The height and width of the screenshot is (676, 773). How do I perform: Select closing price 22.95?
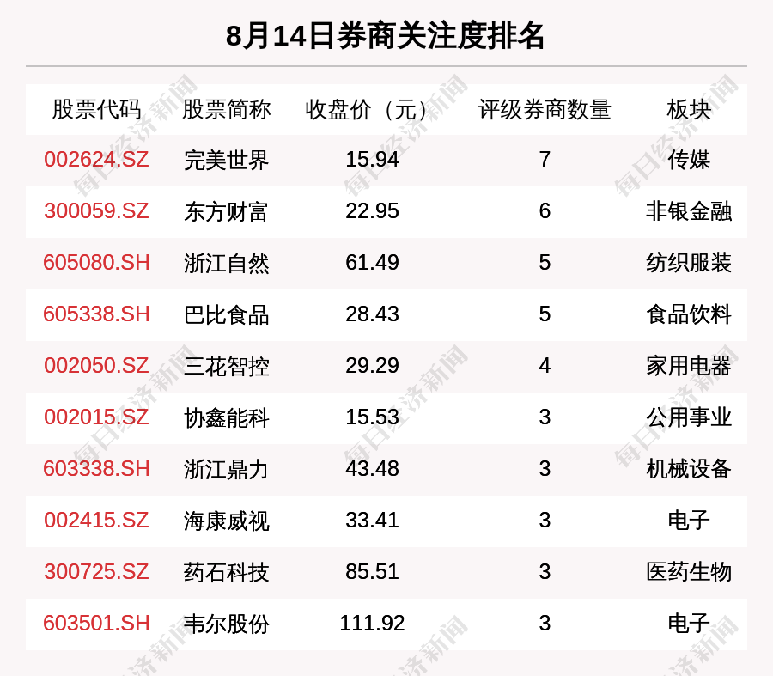[372, 211]
